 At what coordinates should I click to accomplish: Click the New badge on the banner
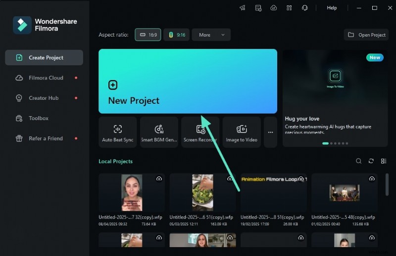(x=375, y=57)
